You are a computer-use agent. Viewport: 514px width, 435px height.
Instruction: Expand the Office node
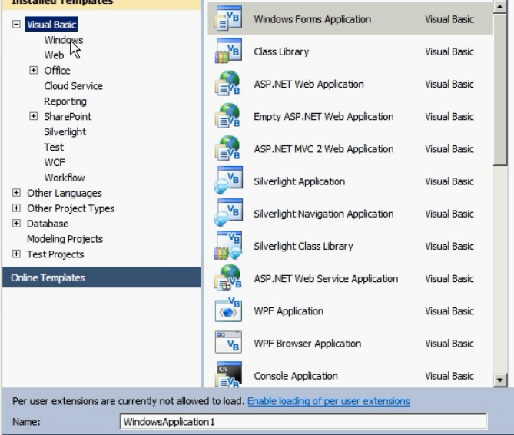click(34, 70)
